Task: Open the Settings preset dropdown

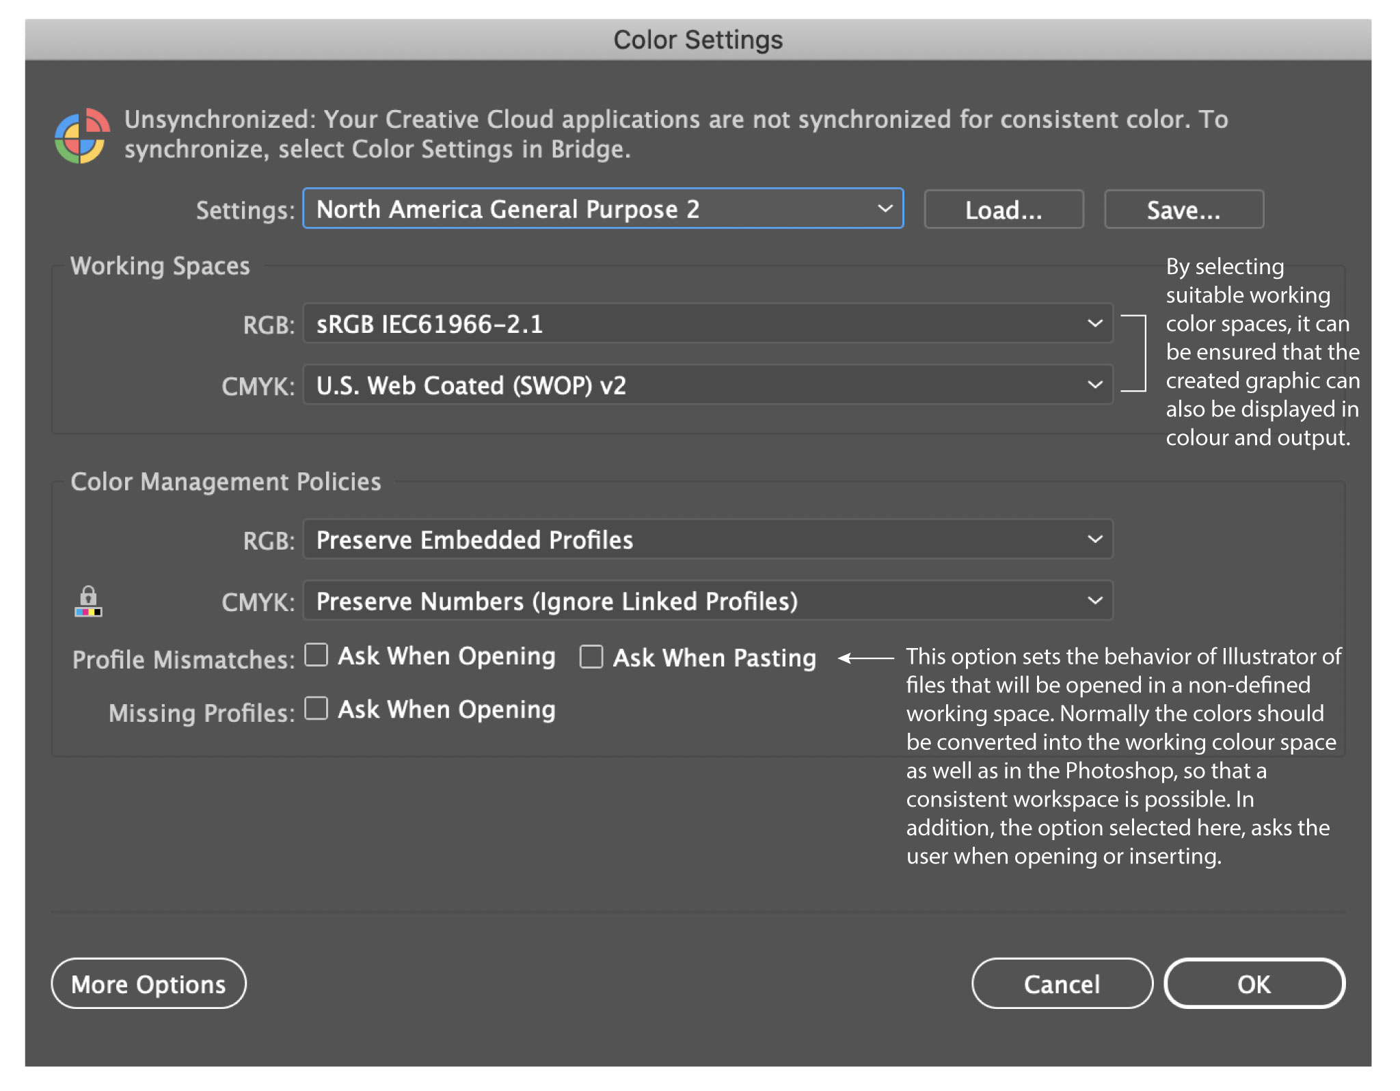Action: (x=603, y=208)
